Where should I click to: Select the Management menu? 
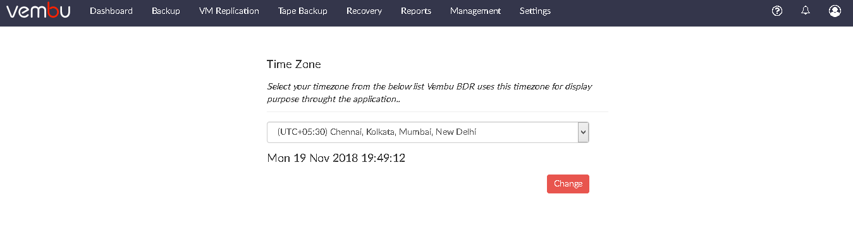(476, 11)
